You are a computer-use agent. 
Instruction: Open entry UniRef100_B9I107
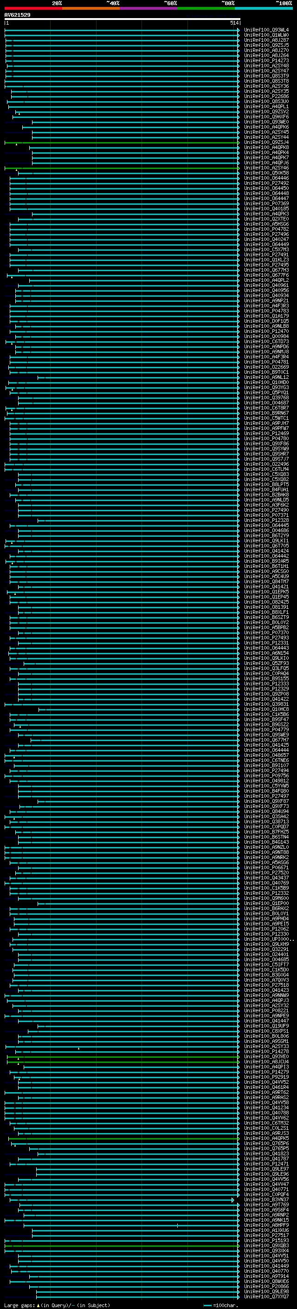click(x=266, y=765)
